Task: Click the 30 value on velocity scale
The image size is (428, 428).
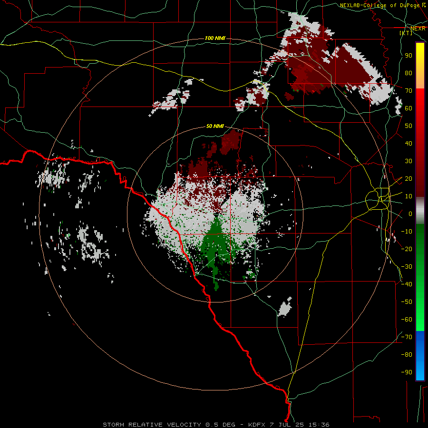Action: click(409, 161)
